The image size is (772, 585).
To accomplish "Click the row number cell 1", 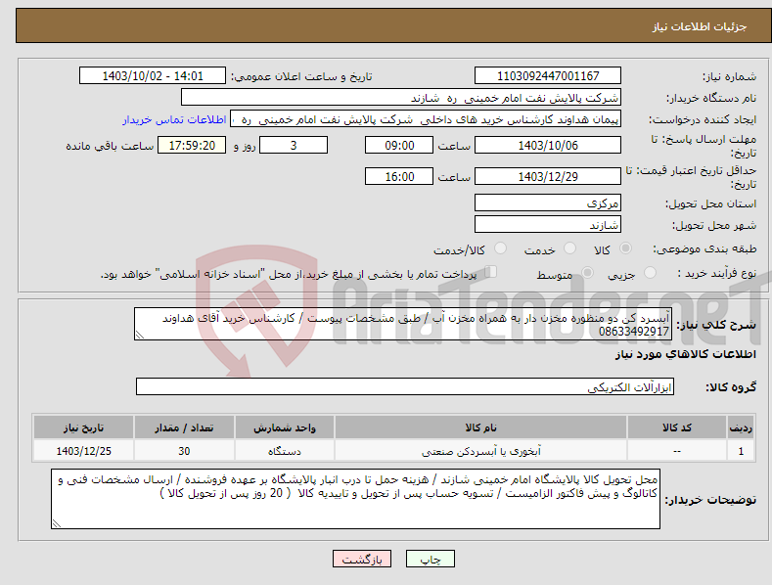I will [x=741, y=451].
